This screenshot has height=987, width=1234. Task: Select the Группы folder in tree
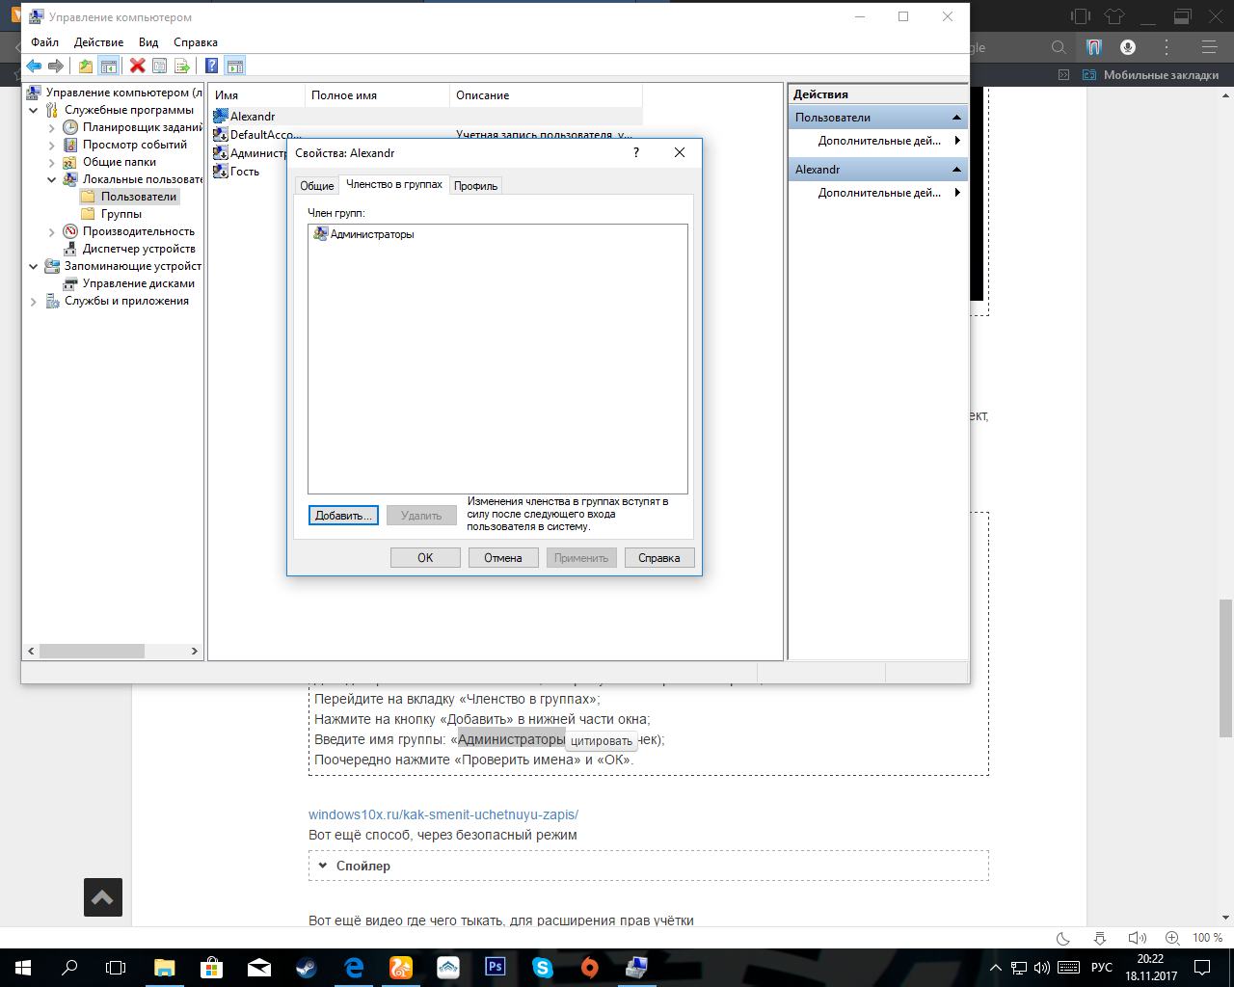pos(121,214)
